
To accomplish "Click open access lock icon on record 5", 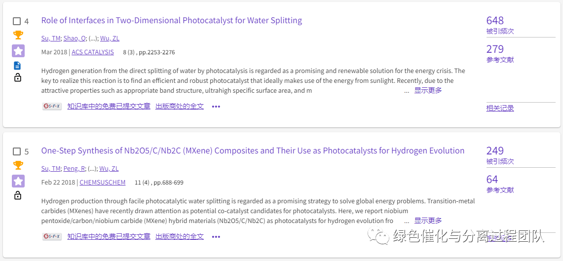I will click(18, 195).
